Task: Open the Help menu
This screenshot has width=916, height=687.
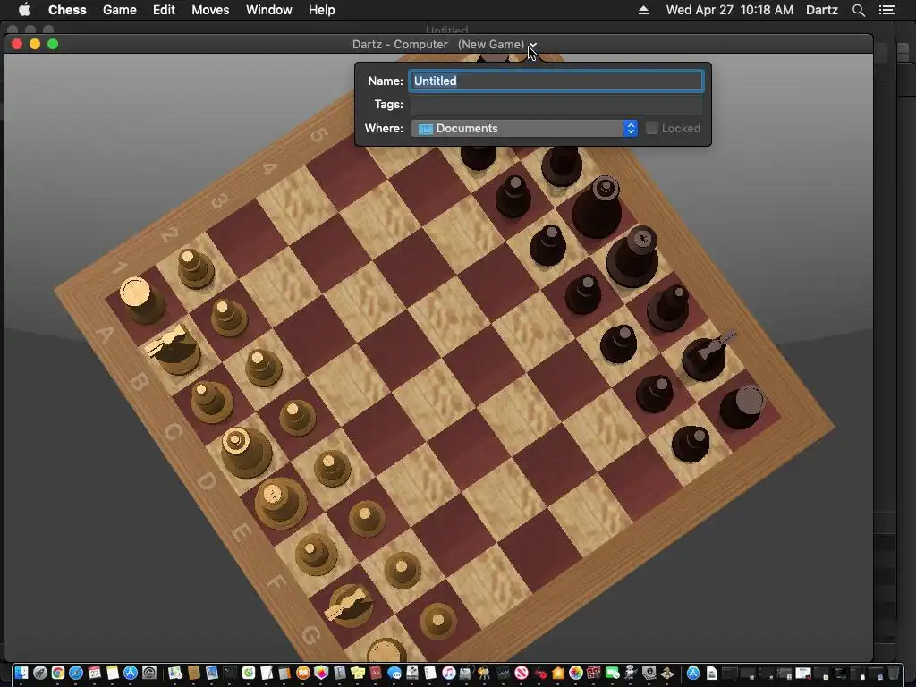Action: [322, 10]
